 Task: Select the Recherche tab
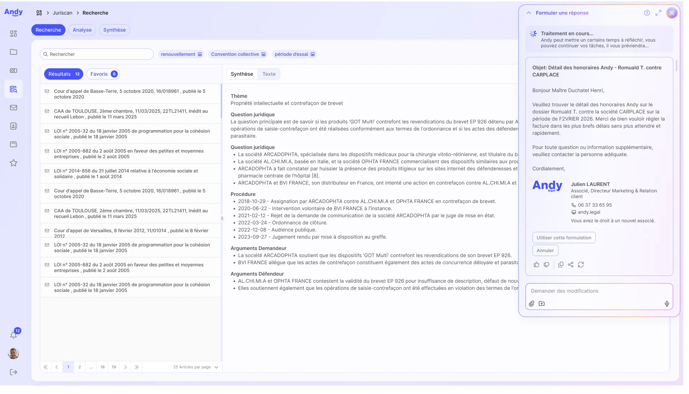pyautogui.click(x=48, y=30)
